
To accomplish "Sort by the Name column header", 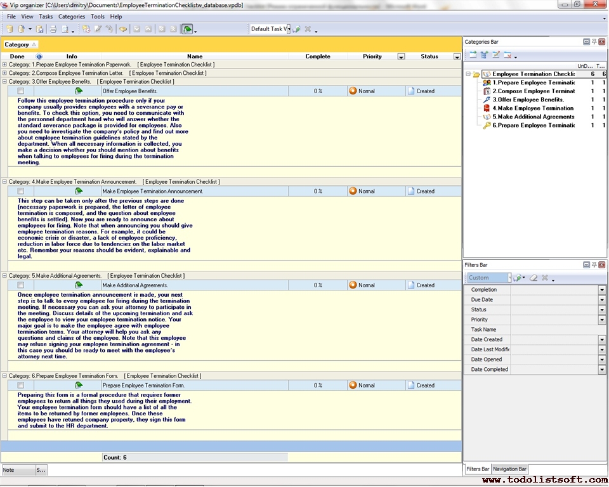I will click(x=195, y=56).
